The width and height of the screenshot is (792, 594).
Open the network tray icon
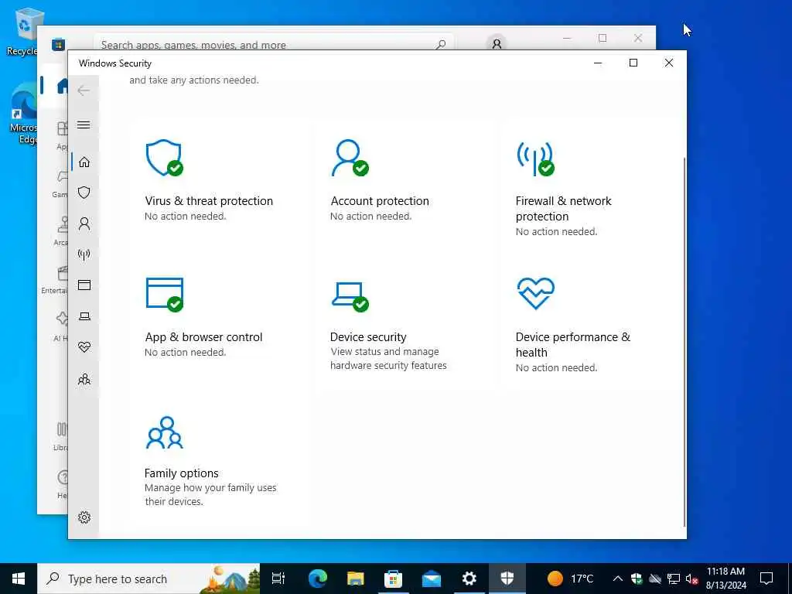point(674,579)
